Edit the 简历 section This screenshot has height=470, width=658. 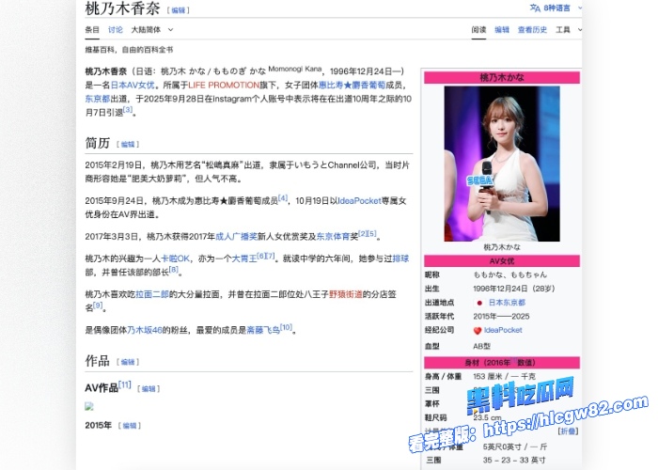point(128,145)
